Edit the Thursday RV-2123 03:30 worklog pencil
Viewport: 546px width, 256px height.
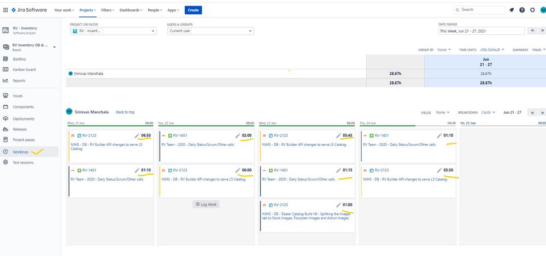(x=439, y=170)
